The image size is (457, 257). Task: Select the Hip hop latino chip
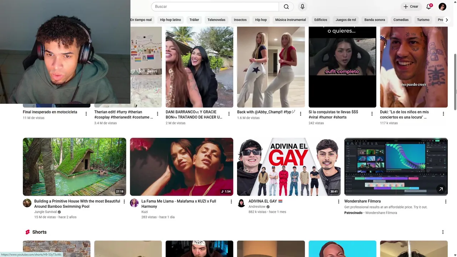[170, 20]
